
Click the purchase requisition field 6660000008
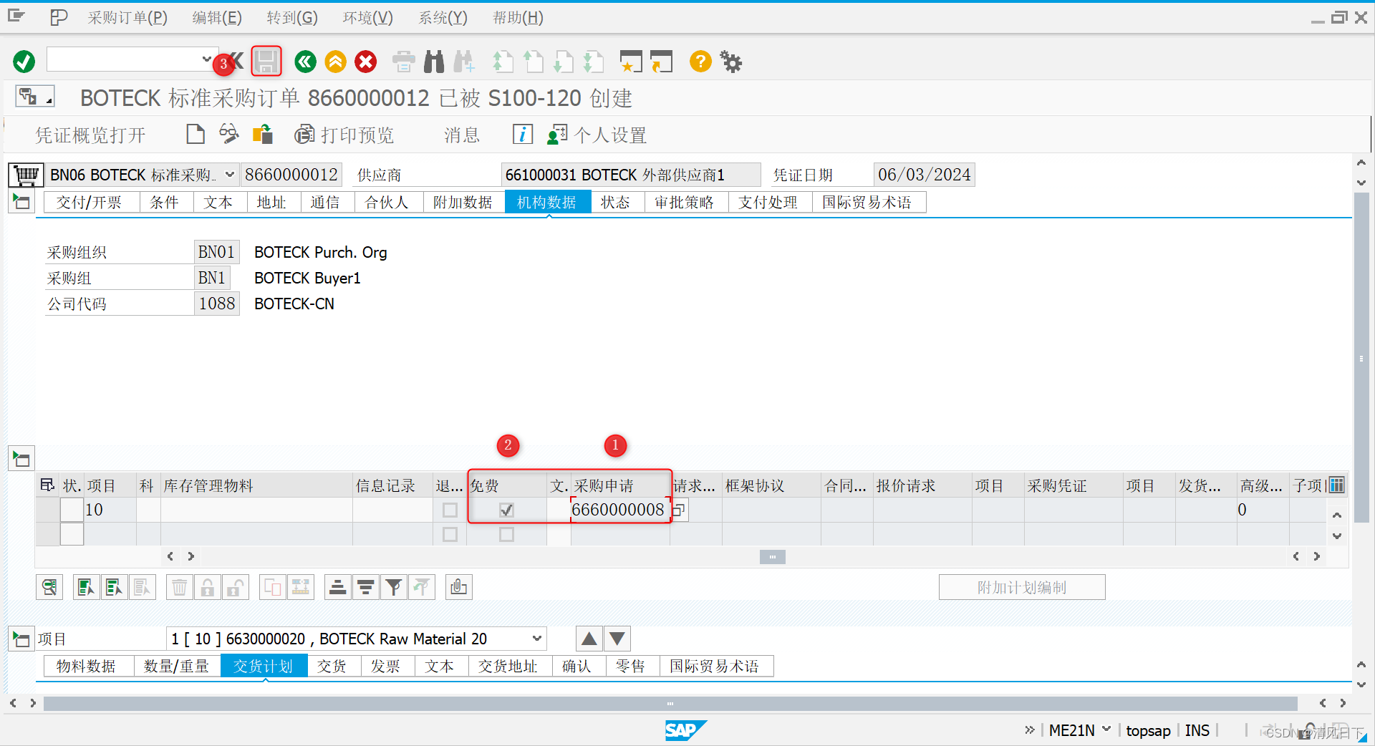click(x=619, y=510)
